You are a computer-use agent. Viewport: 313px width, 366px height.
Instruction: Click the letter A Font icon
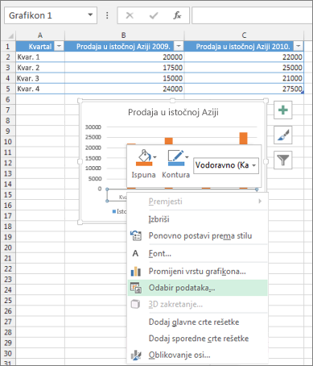coord(135,253)
